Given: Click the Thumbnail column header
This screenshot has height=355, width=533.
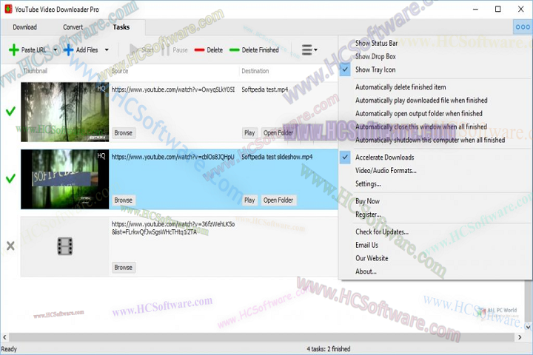Looking at the screenshot, I should pyautogui.click(x=36, y=71).
